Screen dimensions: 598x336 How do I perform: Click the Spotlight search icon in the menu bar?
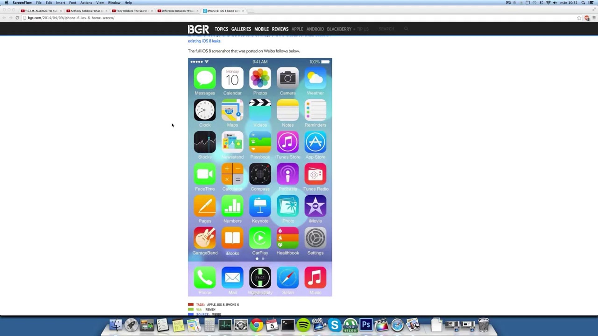pyautogui.click(x=583, y=2)
